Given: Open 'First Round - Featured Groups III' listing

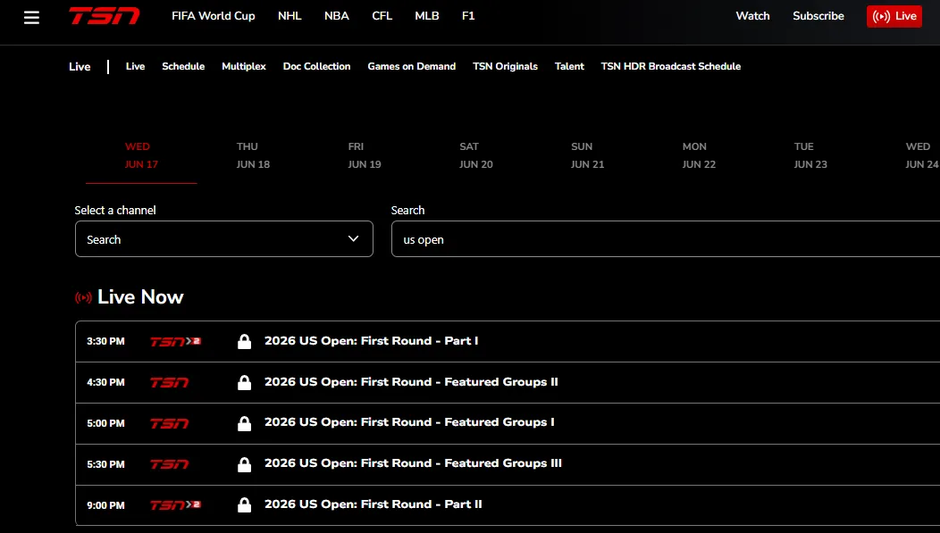Looking at the screenshot, I should click(413, 463).
